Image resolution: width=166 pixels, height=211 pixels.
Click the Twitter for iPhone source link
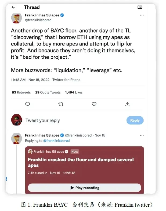(66, 80)
